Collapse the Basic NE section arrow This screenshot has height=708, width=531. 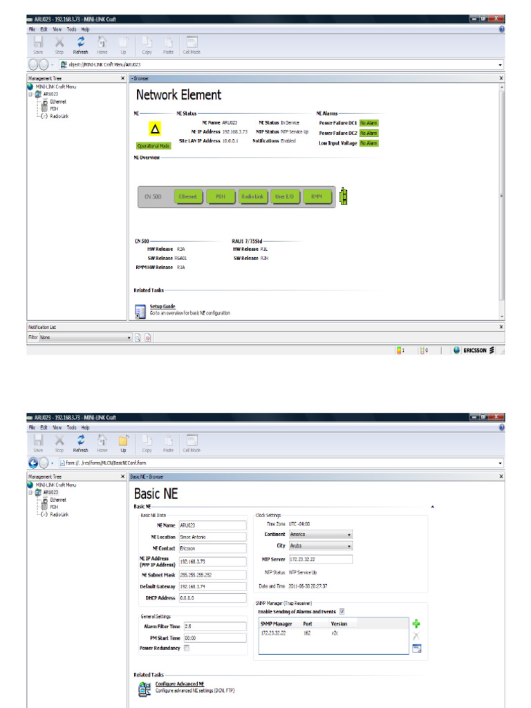[x=433, y=507]
